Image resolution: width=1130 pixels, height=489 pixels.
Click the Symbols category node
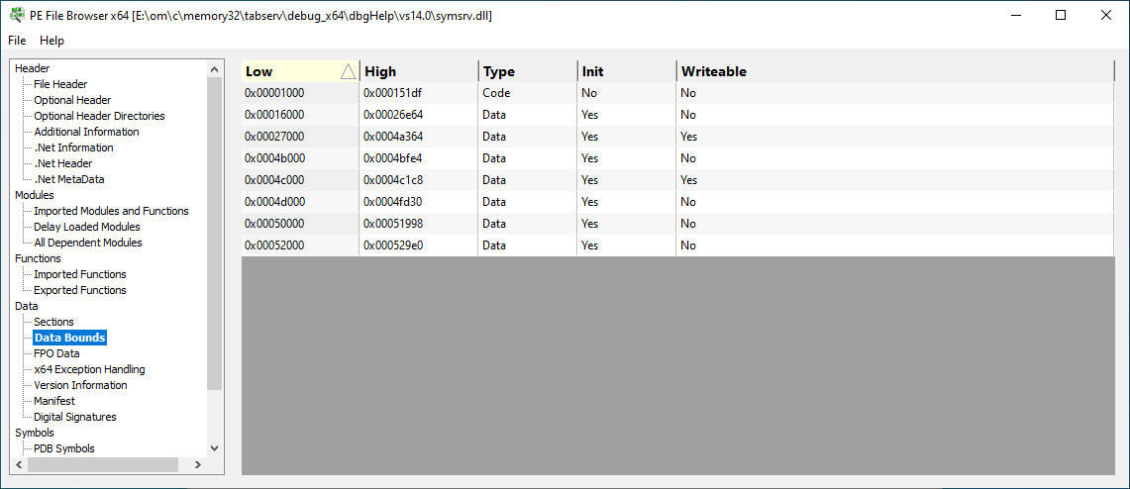[x=35, y=433]
